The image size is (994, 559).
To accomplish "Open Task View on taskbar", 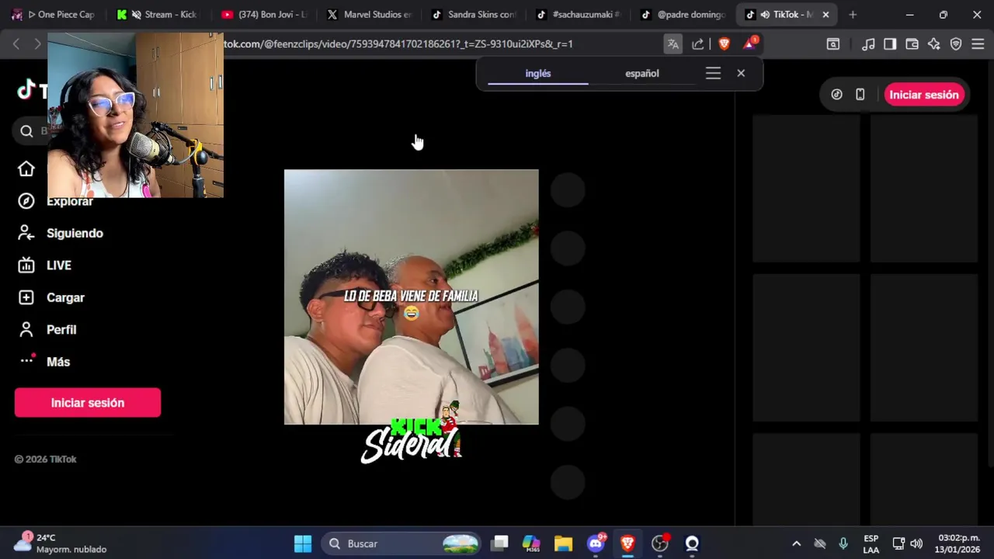I will click(500, 543).
